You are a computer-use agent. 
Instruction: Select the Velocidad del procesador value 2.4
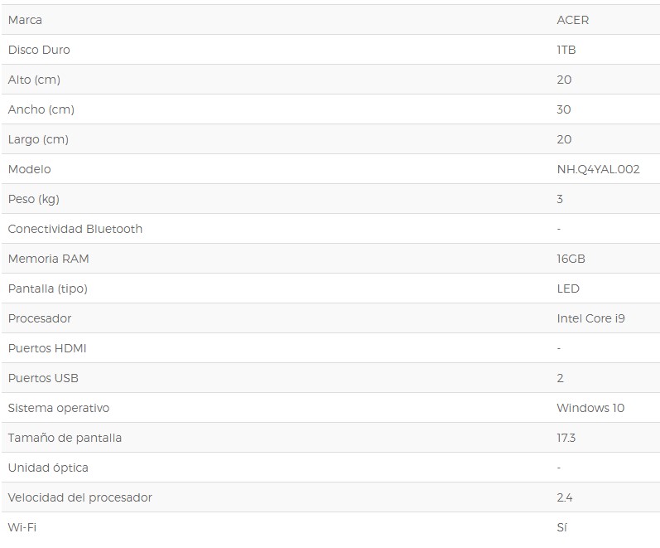point(565,497)
